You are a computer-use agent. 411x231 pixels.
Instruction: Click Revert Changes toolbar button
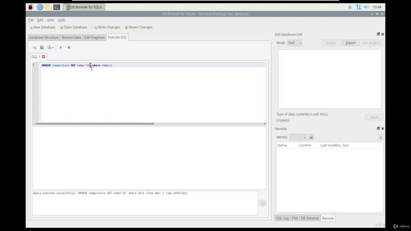click(139, 27)
